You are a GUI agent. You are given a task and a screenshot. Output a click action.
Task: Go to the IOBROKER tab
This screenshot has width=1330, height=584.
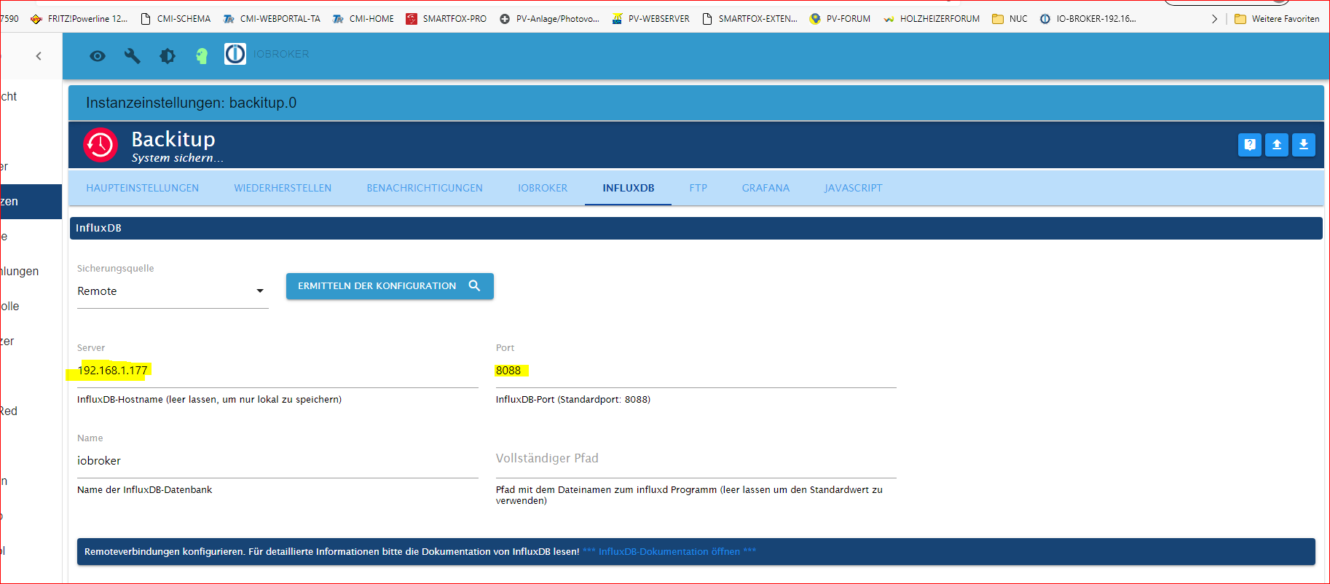pos(543,188)
